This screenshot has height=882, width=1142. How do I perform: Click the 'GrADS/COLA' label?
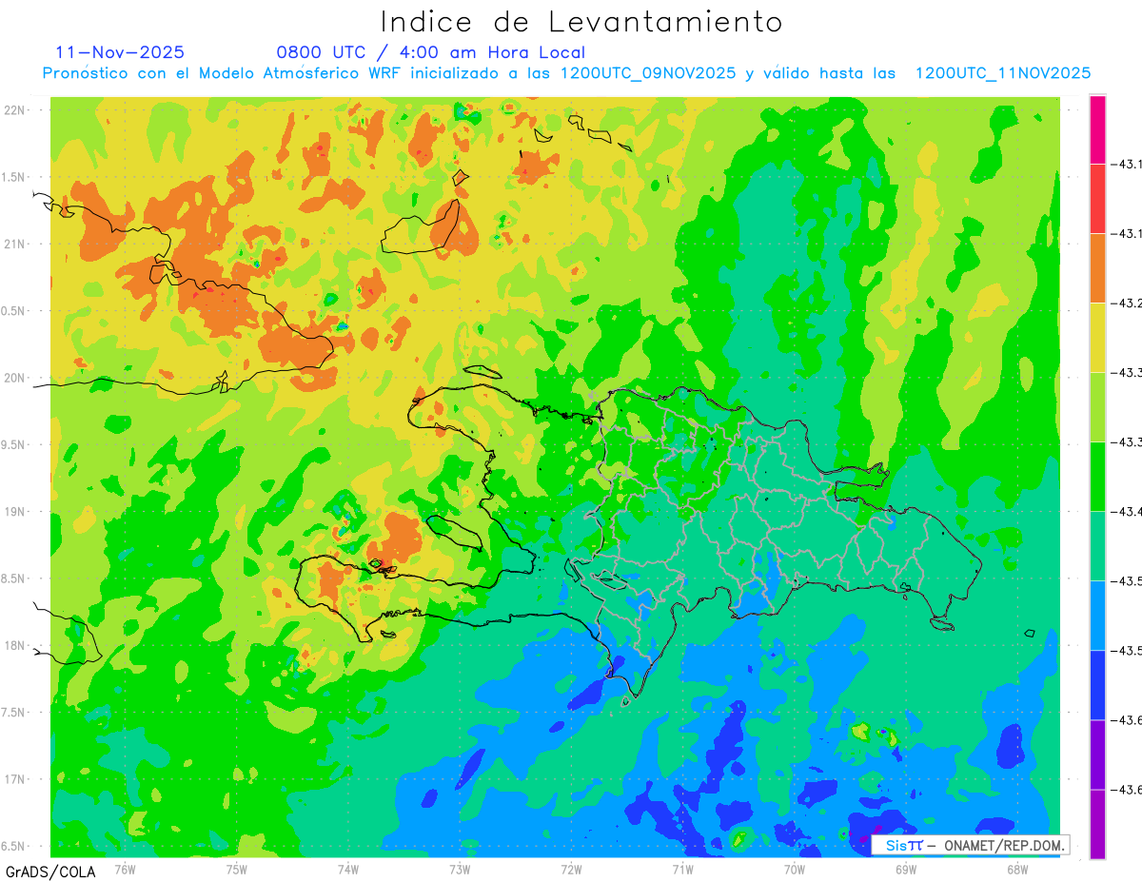[50, 872]
